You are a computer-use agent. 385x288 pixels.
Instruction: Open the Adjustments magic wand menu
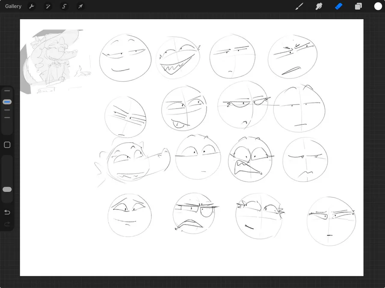point(48,6)
